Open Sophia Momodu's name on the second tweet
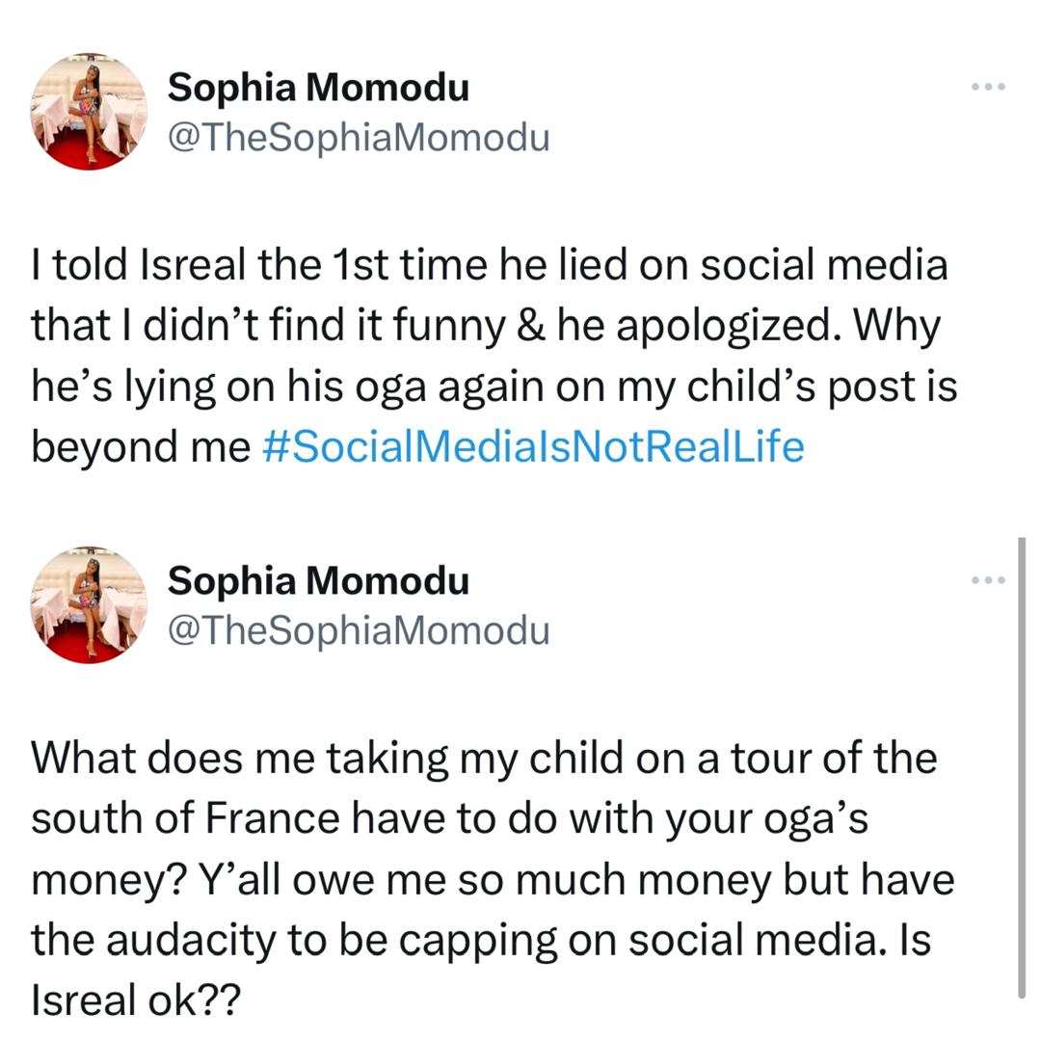 coord(318,580)
